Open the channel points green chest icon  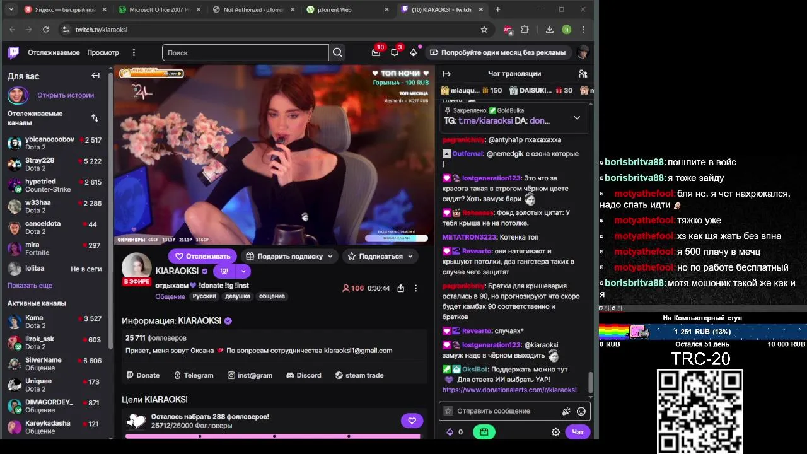pos(484,432)
